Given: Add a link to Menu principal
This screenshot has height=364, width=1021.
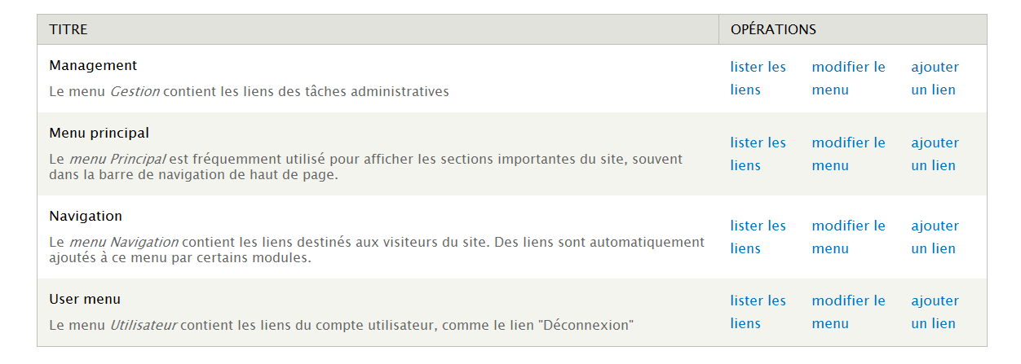Looking at the screenshot, I should (935, 143).
